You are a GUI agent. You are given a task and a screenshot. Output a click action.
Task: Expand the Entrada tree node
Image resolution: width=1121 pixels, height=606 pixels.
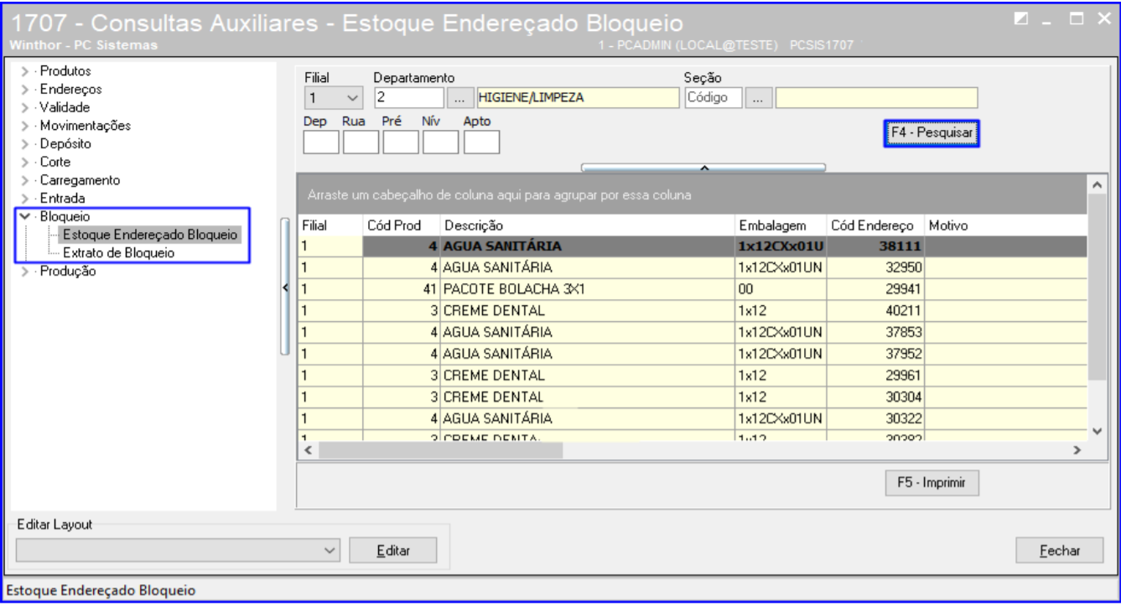23,199
